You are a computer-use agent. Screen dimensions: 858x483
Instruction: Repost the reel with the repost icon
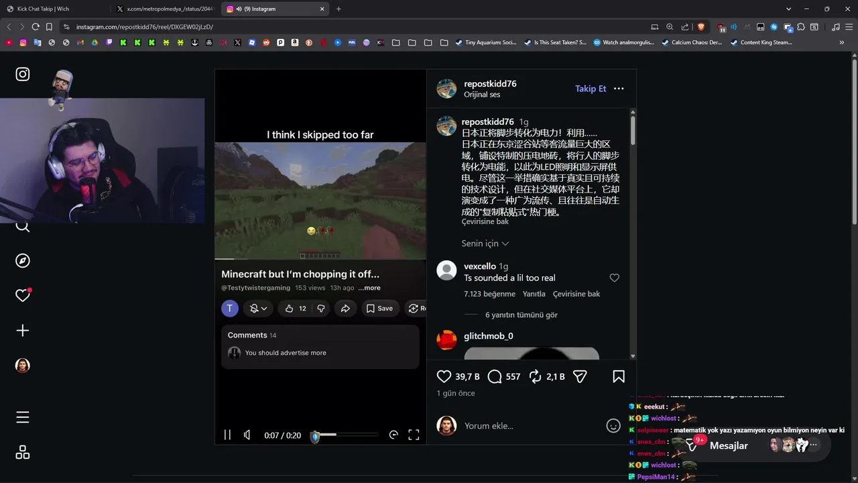point(535,376)
